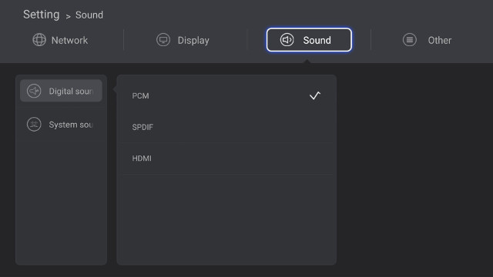This screenshot has height=277, width=493.
Task: Click the breadcrumb arrow separator
Action: coord(68,16)
